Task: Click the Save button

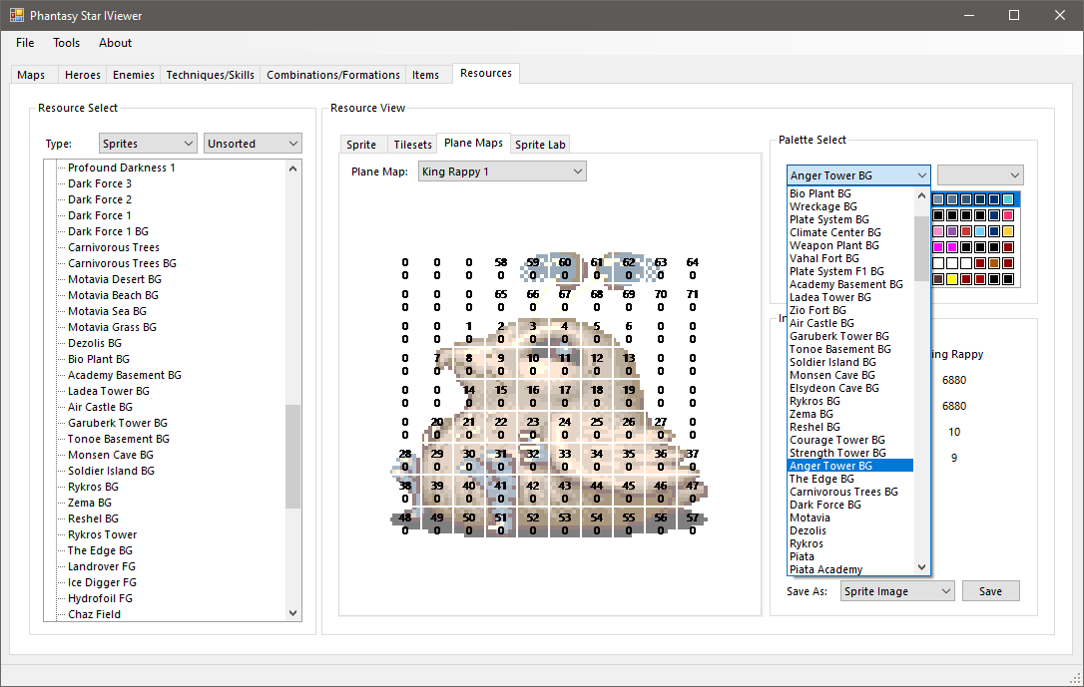Action: tap(990, 591)
